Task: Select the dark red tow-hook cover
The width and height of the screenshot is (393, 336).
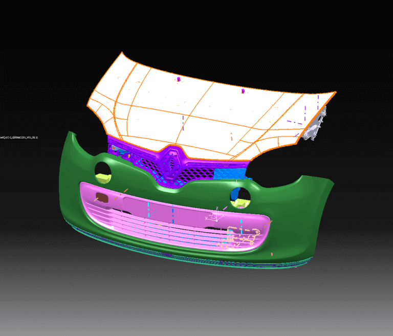Action: point(102,198)
